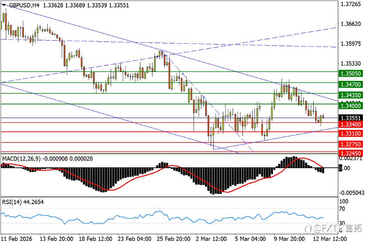
Task: Select the 1.34000 green level label
Action: pyautogui.click(x=351, y=106)
